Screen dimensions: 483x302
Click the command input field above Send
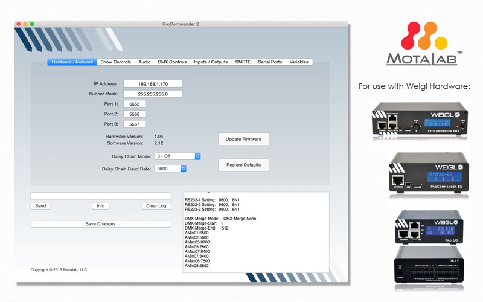[x=101, y=196]
